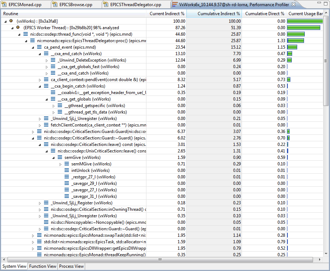Click the __gthread_get_tls_data routine icon
Image resolution: width=330 pixels, height=271 pixels.
pos(60,112)
